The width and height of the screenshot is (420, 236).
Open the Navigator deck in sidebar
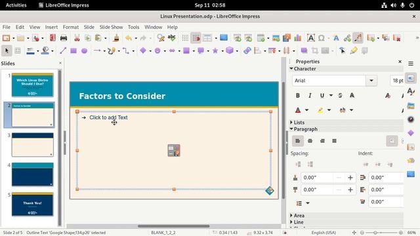411,119
